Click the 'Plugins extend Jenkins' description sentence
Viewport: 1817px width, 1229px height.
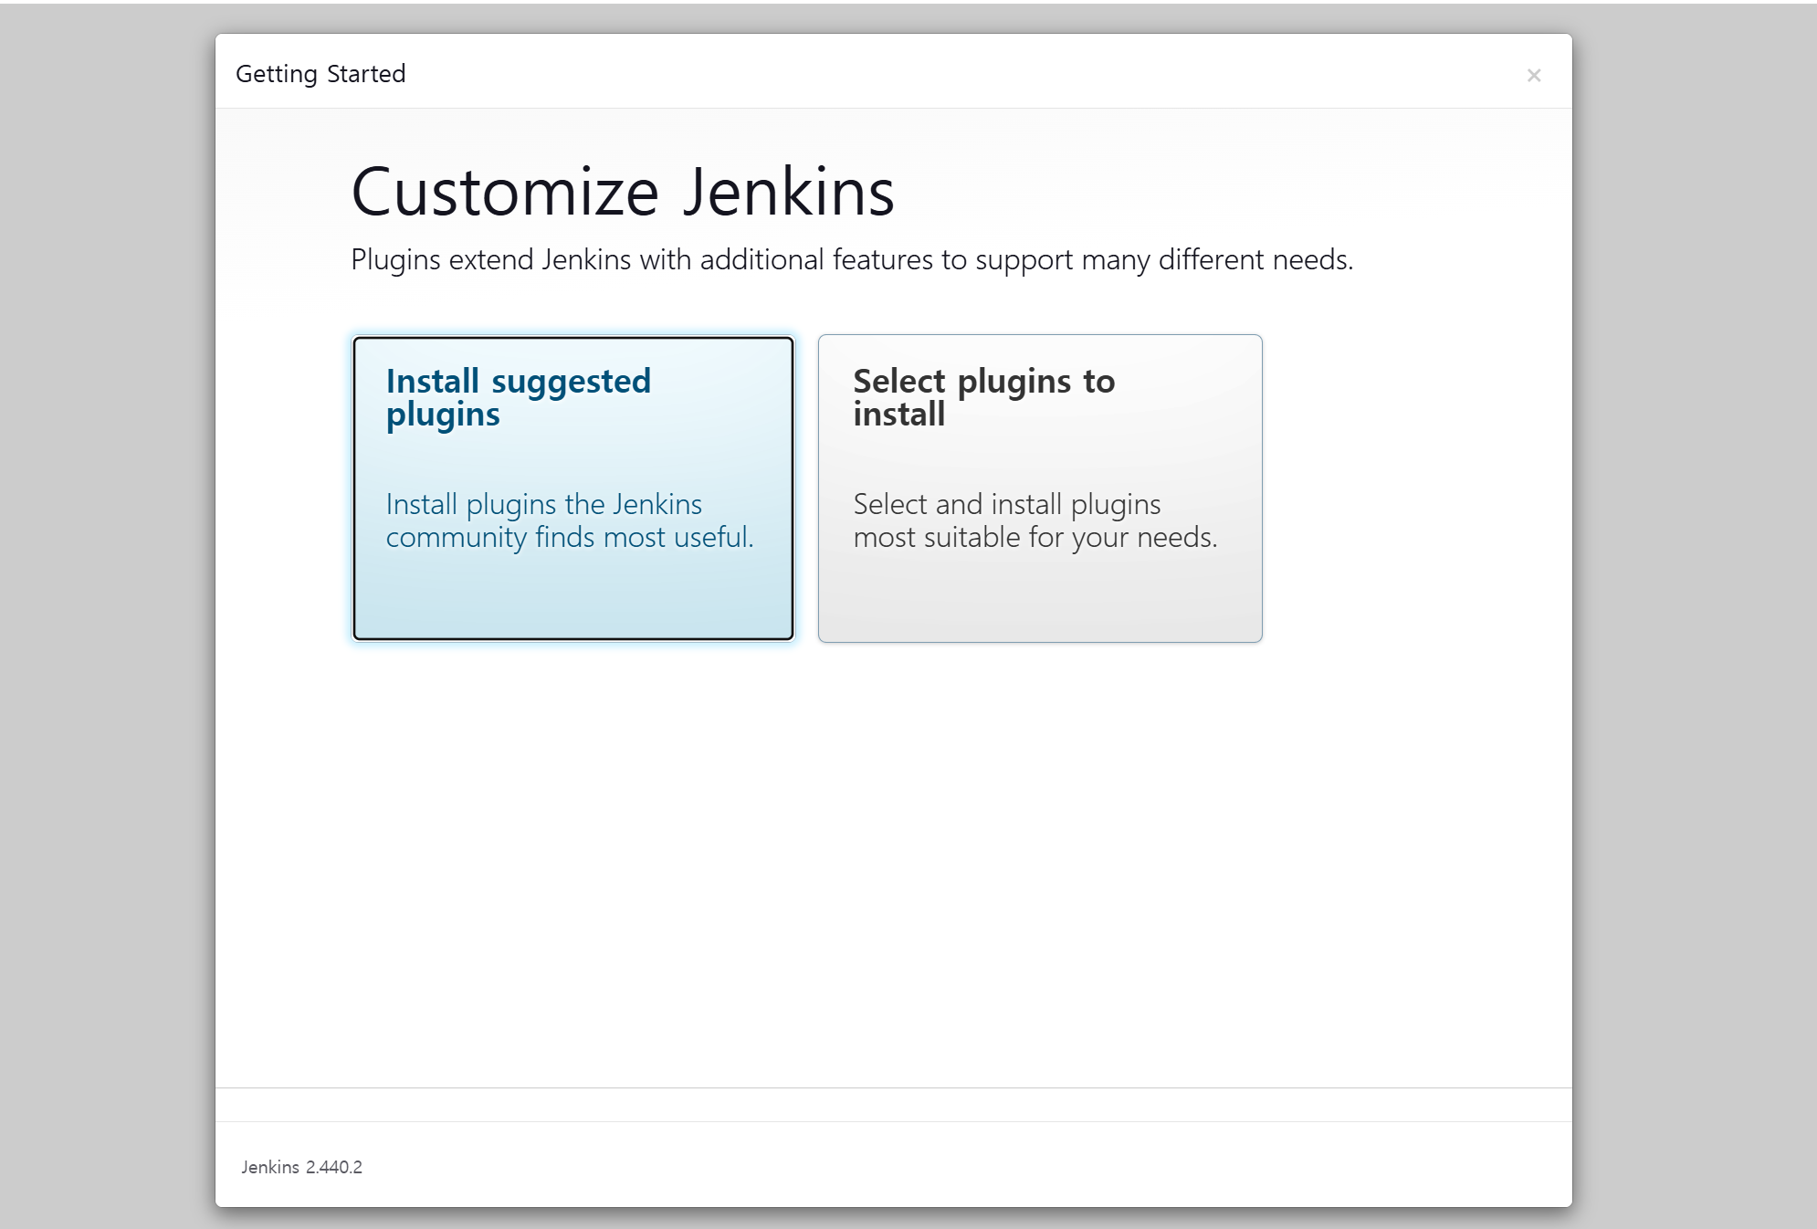coord(851,260)
